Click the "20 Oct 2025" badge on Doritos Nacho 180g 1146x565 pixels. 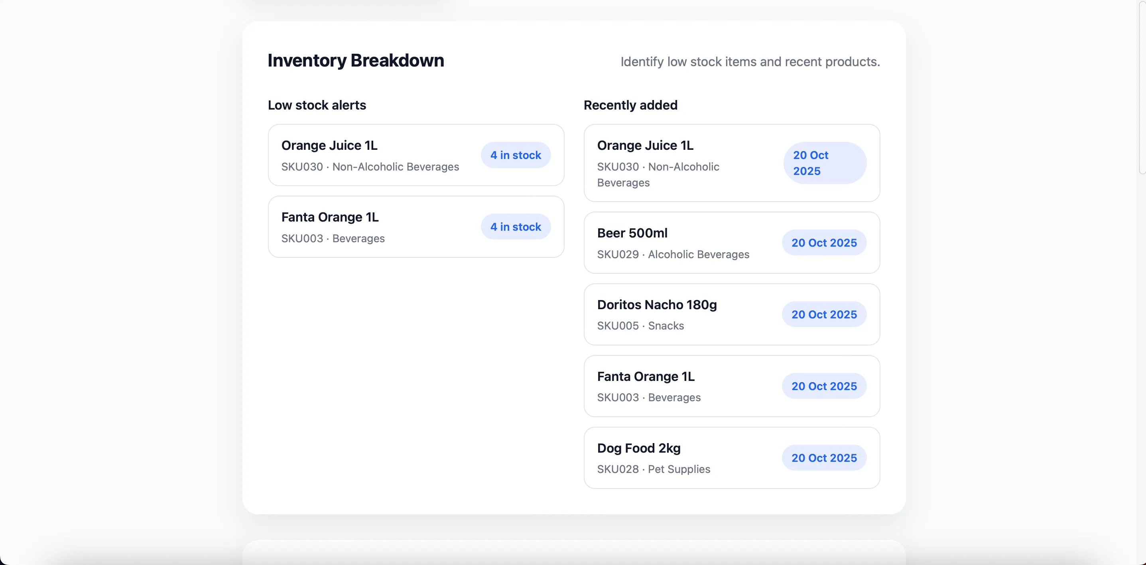click(823, 314)
